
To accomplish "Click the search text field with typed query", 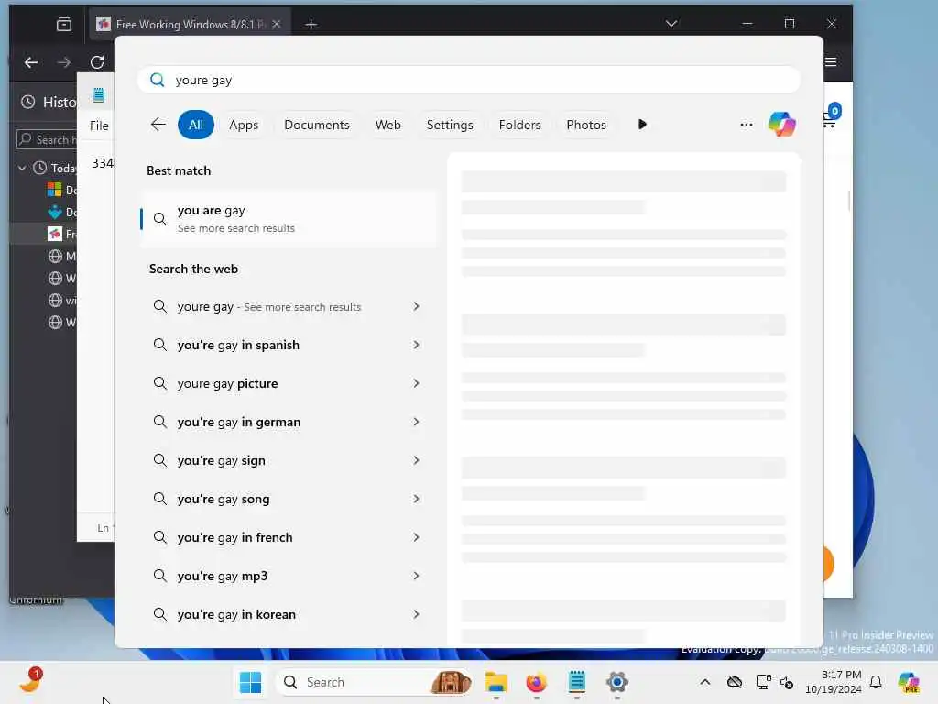I will pos(469,80).
